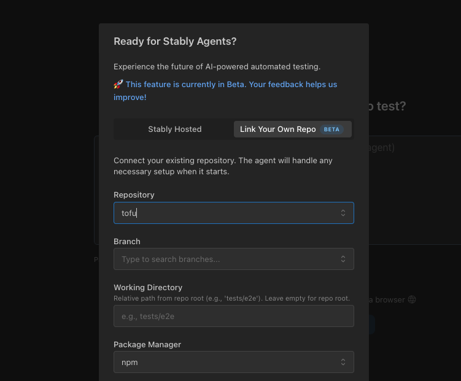
Task: Click the Package Manager label
Action: point(147,345)
